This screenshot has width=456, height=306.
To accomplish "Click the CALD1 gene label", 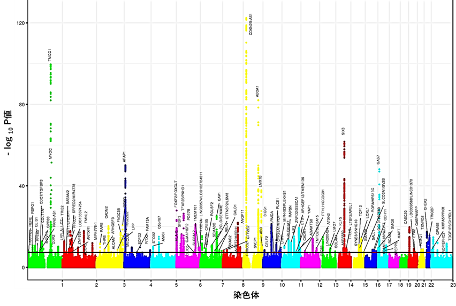I will [x=235, y=210].
